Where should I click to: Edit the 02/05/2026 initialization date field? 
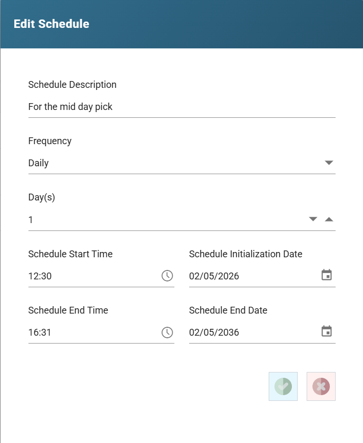click(254, 276)
